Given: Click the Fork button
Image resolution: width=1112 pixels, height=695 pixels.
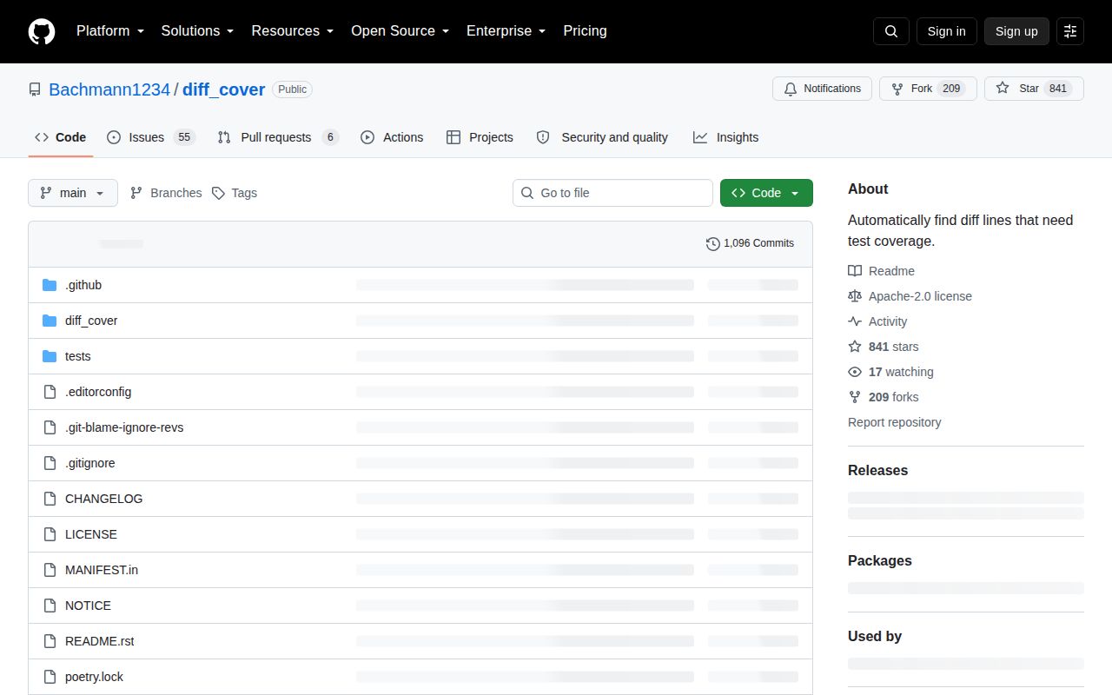Looking at the screenshot, I should coord(928,89).
